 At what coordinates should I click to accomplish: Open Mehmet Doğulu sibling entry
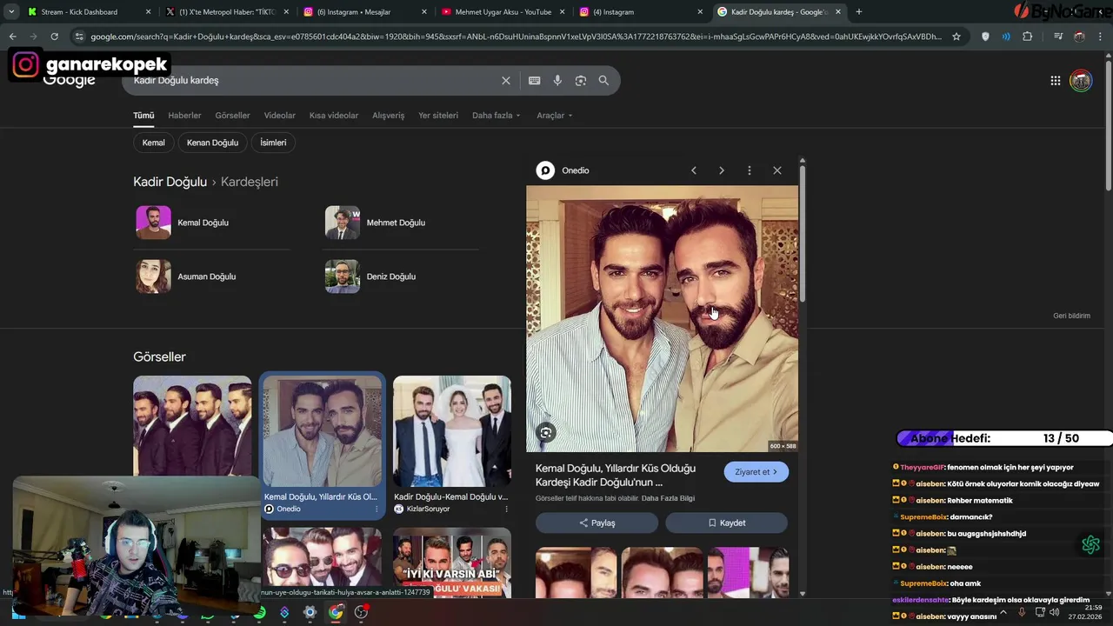[401, 223]
